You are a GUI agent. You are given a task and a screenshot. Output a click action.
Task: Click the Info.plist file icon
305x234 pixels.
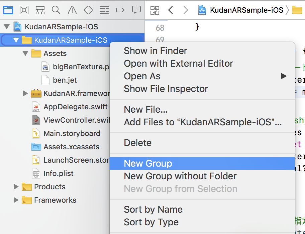(x=36, y=173)
